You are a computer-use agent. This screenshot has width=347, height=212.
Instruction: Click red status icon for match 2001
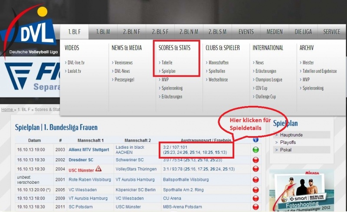tap(255, 180)
